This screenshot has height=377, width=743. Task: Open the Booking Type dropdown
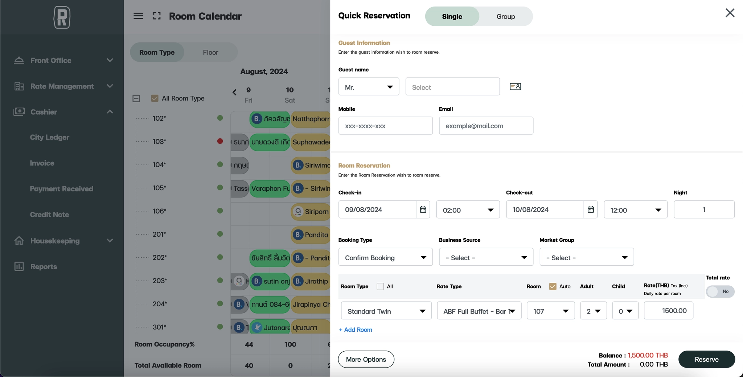(385, 257)
